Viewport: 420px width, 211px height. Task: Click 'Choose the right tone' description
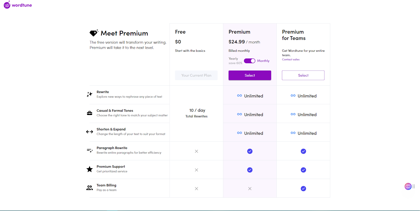[132, 115]
